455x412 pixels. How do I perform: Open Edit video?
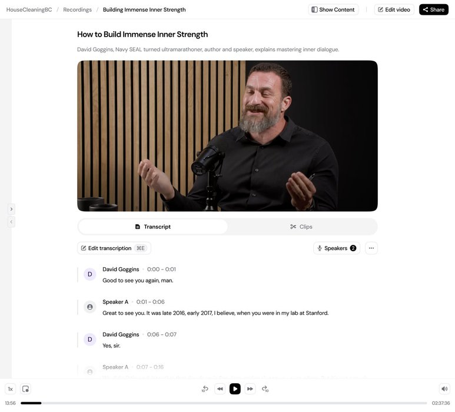(x=394, y=9)
